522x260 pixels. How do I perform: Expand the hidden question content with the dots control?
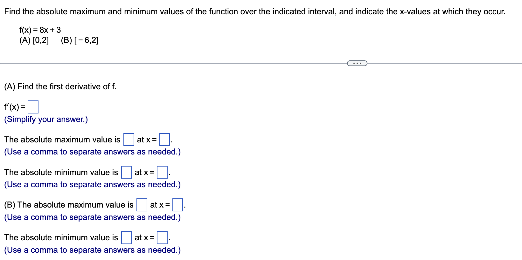pos(357,63)
